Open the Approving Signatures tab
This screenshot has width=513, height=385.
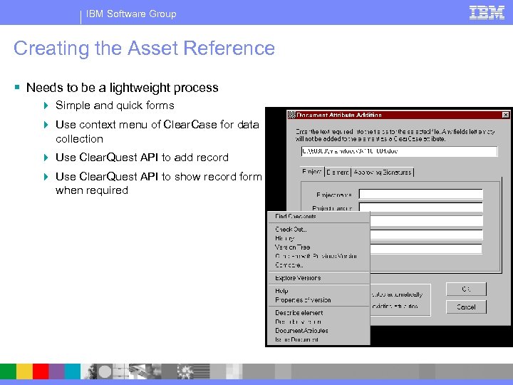point(383,173)
